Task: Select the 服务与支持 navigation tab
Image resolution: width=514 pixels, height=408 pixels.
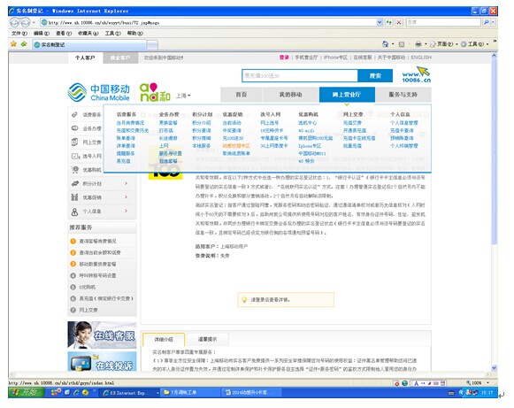Action: tap(403, 95)
